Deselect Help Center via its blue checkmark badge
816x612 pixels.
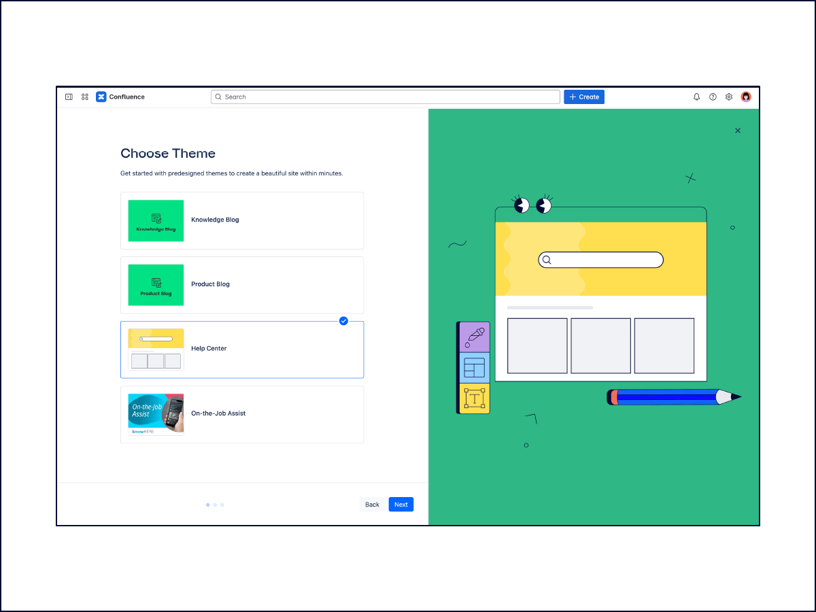pyautogui.click(x=343, y=321)
